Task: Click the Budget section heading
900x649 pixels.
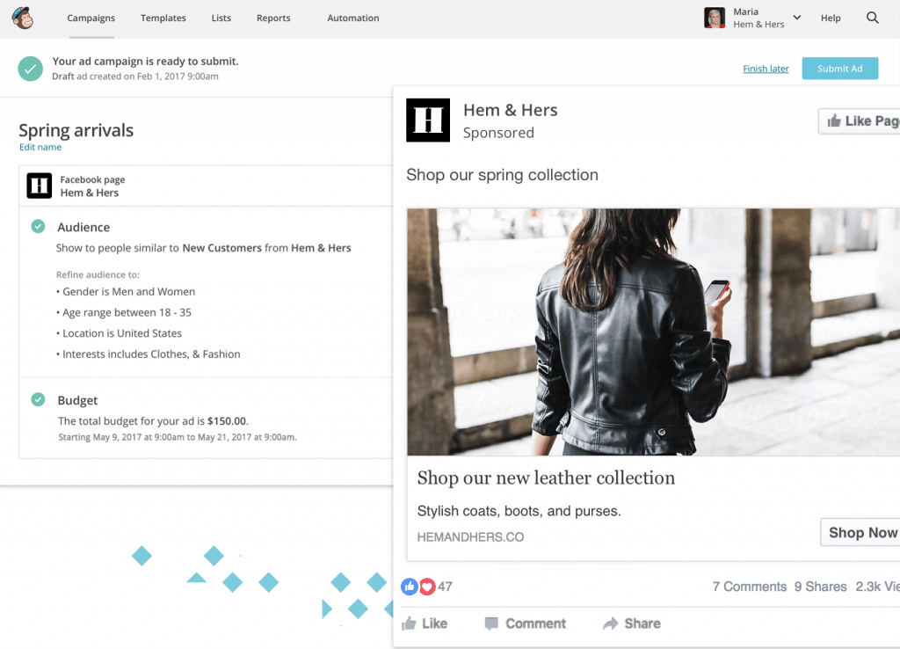Action: coord(77,400)
